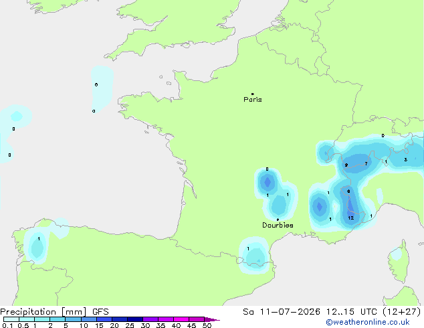
Task: Click legend tick label '50'
Action: (x=207, y=325)
